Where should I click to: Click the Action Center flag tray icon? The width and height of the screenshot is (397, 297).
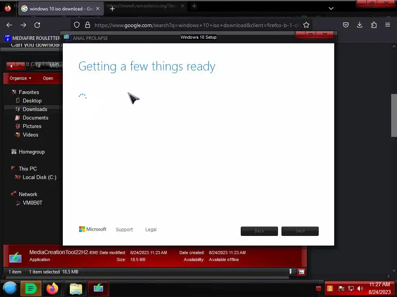coord(341,288)
